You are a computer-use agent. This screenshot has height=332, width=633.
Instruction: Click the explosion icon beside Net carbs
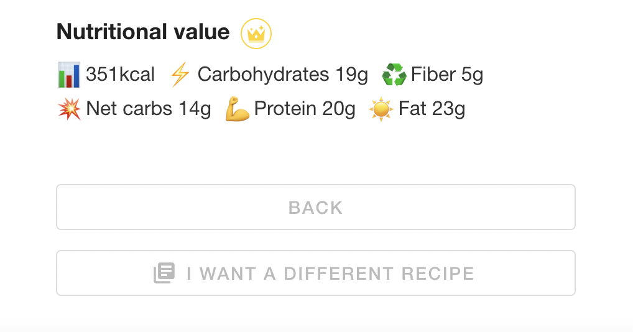click(68, 109)
